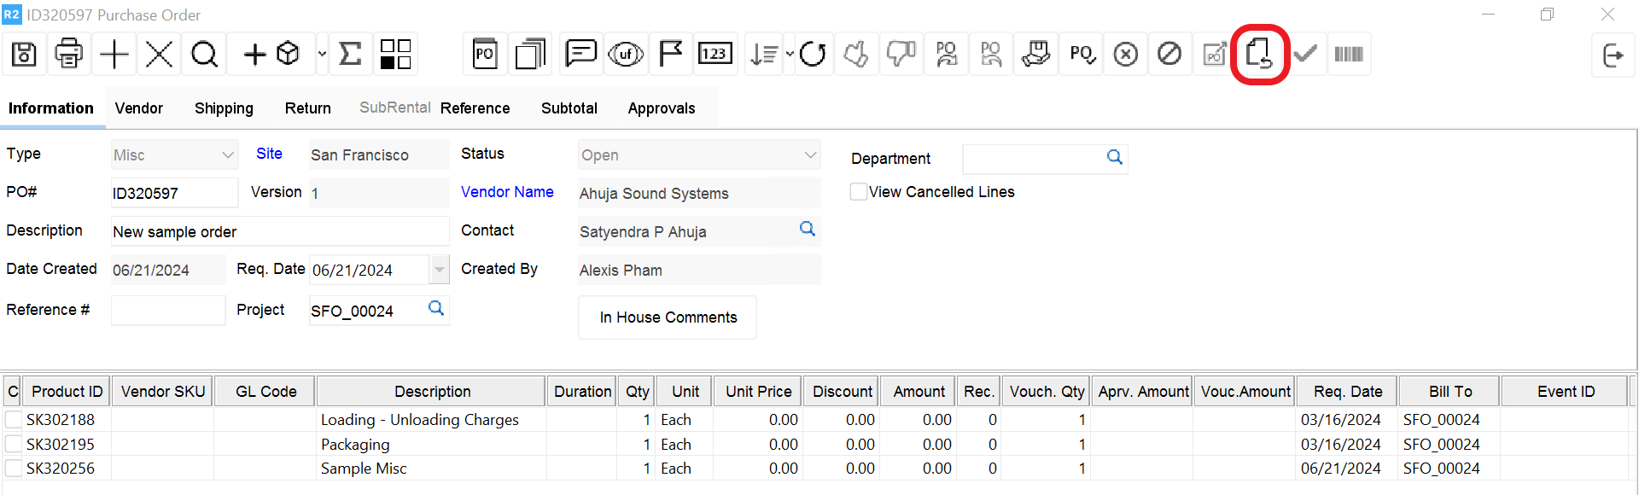1639x495 pixels.
Task: Click the barcode icon
Action: click(x=1348, y=55)
